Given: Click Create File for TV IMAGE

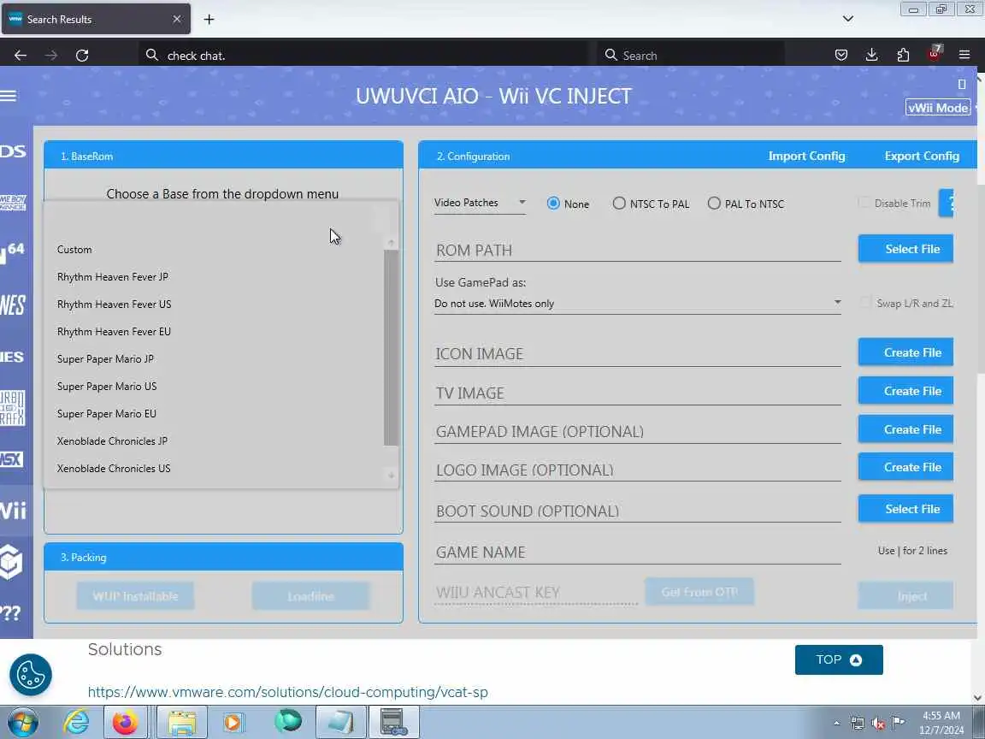Looking at the screenshot, I should 905,391.
